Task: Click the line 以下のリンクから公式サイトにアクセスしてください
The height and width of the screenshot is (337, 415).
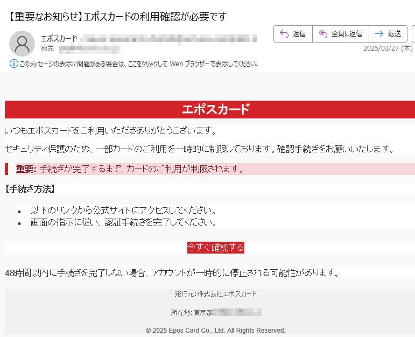Action: [123, 210]
